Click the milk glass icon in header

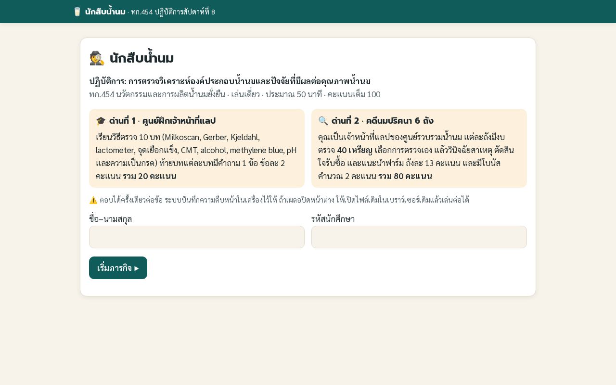tap(77, 12)
